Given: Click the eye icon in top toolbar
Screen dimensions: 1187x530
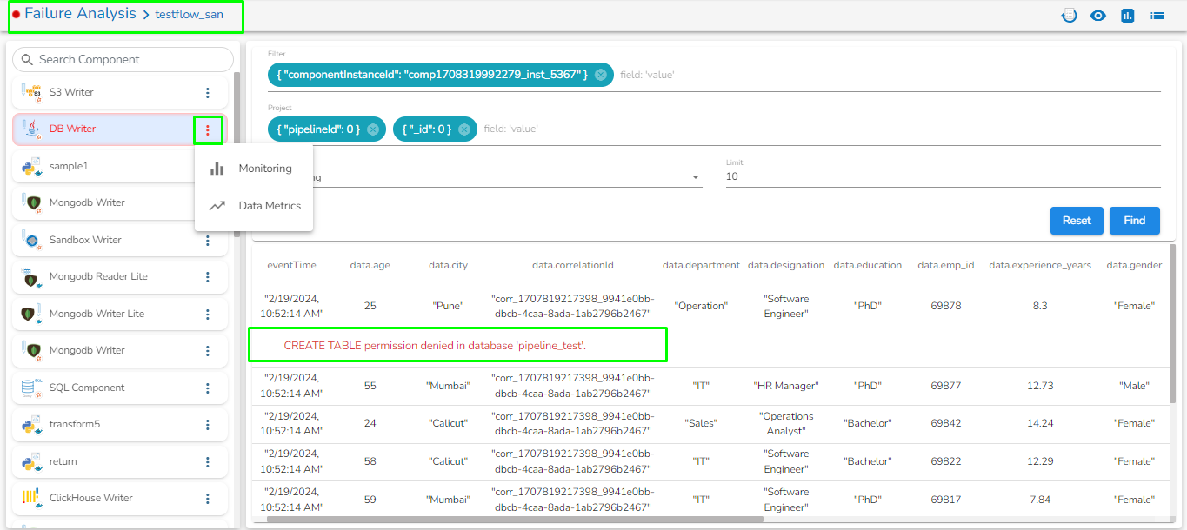Looking at the screenshot, I should pos(1098,16).
